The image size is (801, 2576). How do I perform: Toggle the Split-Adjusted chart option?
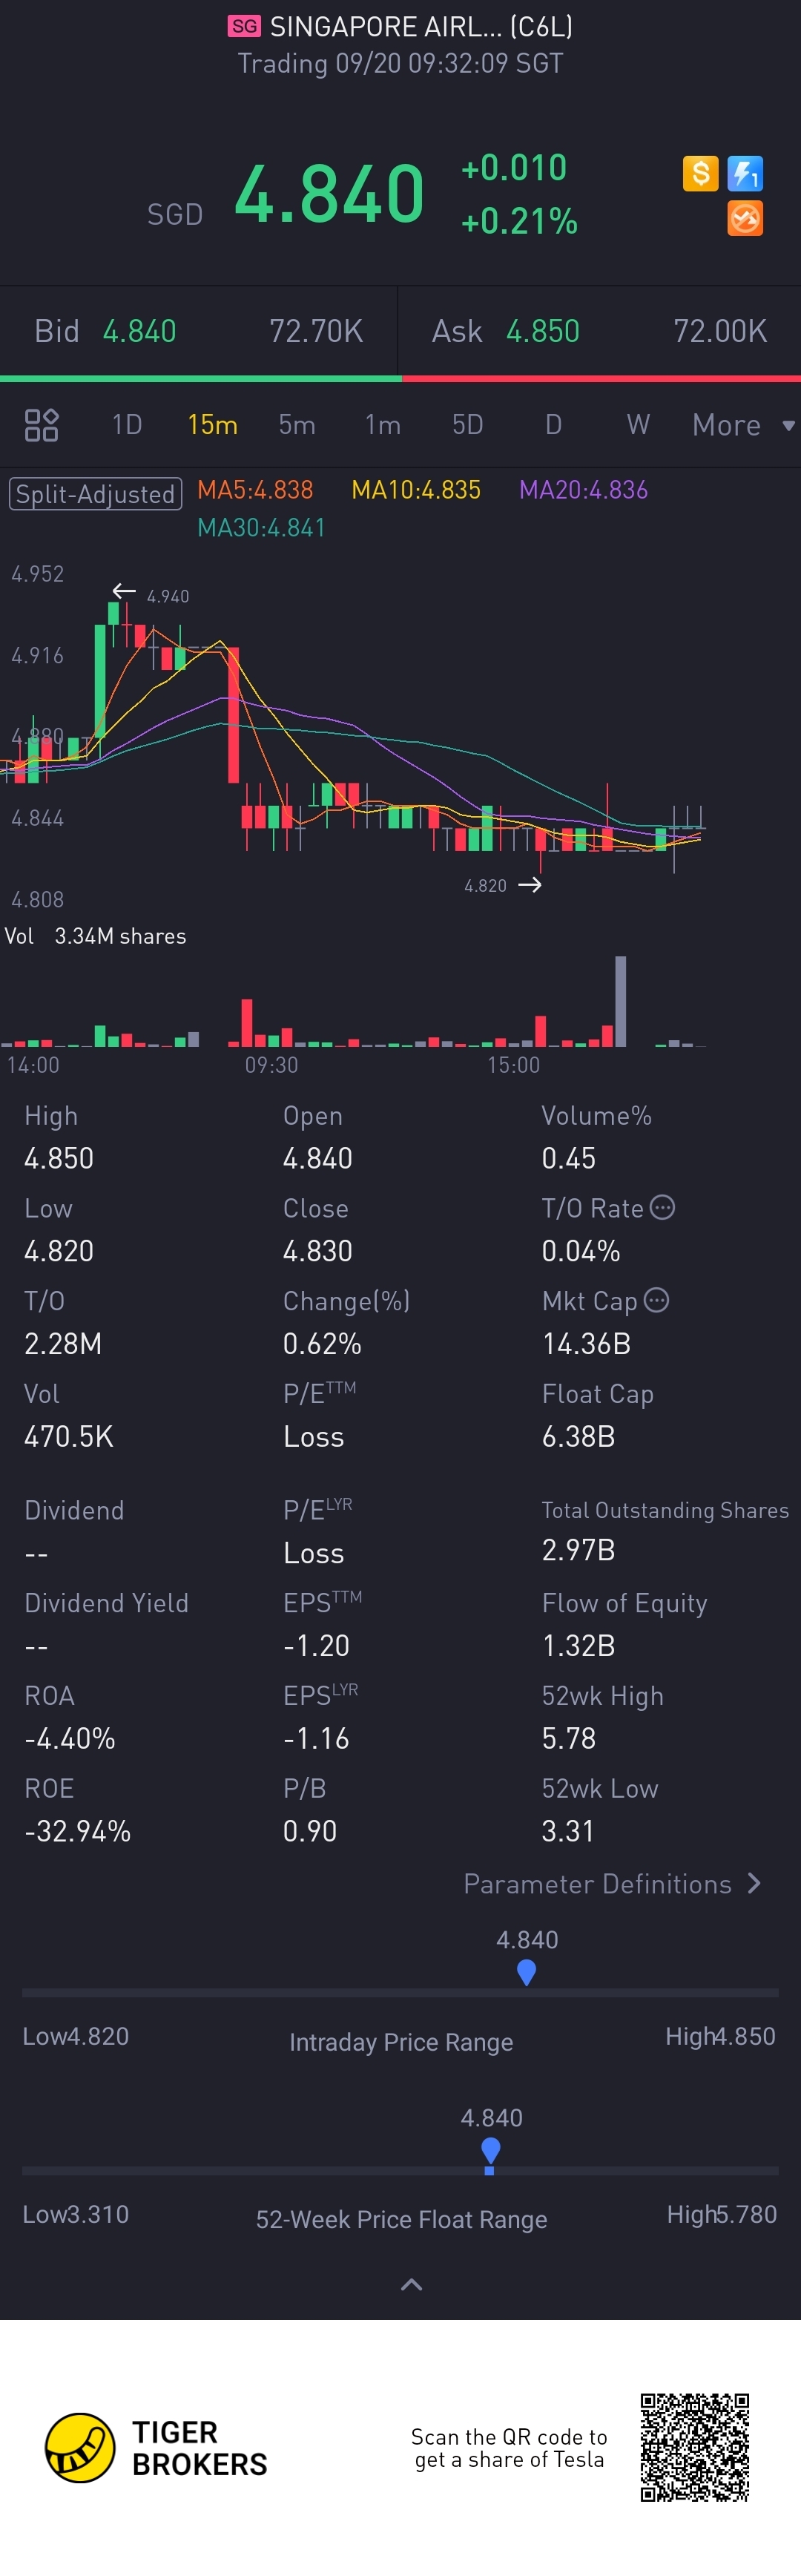pos(96,494)
